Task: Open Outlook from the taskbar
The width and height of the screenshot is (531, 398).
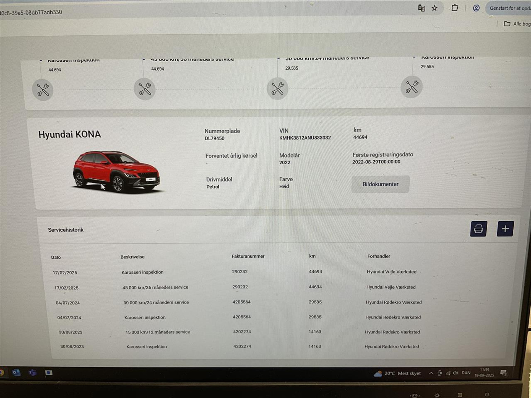Action: (16, 373)
